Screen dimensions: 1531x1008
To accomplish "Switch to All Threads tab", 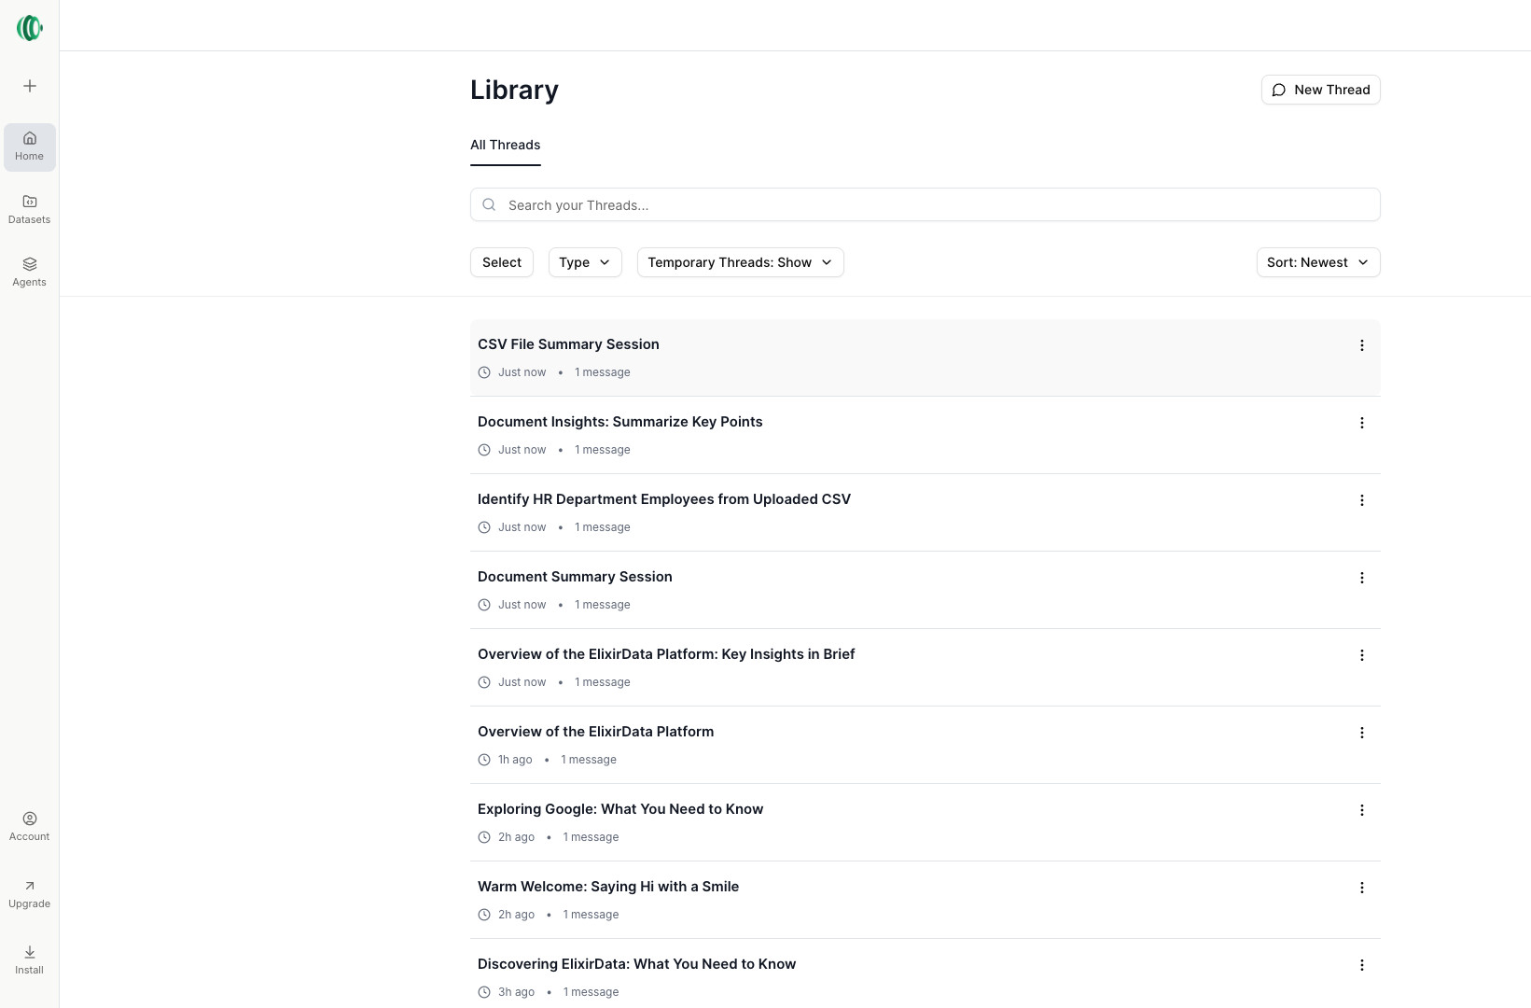I will (x=505, y=145).
